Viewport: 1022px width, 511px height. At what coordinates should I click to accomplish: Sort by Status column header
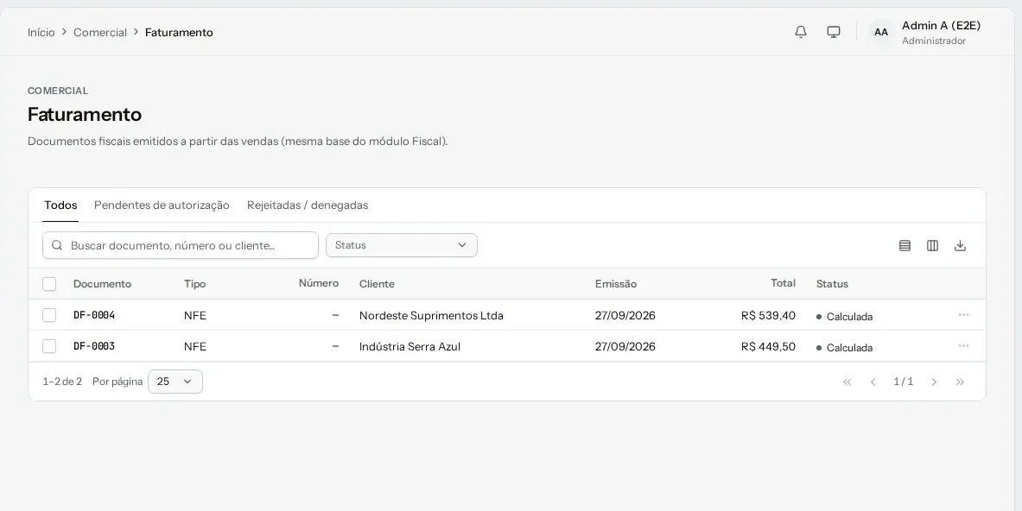[832, 284]
